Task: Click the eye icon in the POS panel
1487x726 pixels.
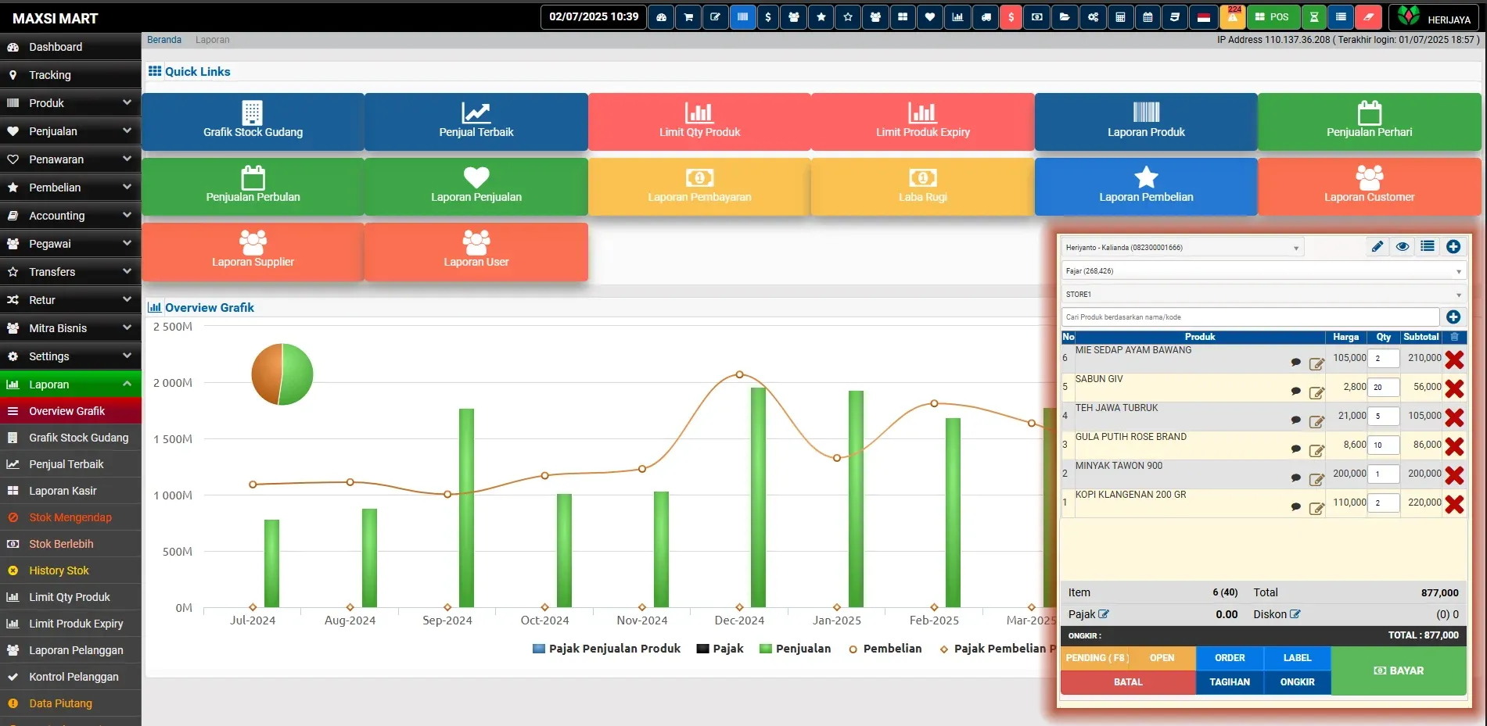Action: pos(1403,247)
